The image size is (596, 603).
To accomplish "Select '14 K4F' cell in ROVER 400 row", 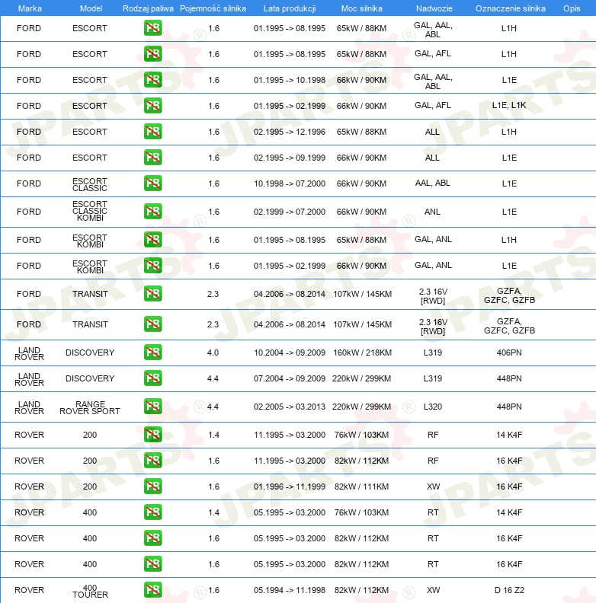I will [509, 512].
